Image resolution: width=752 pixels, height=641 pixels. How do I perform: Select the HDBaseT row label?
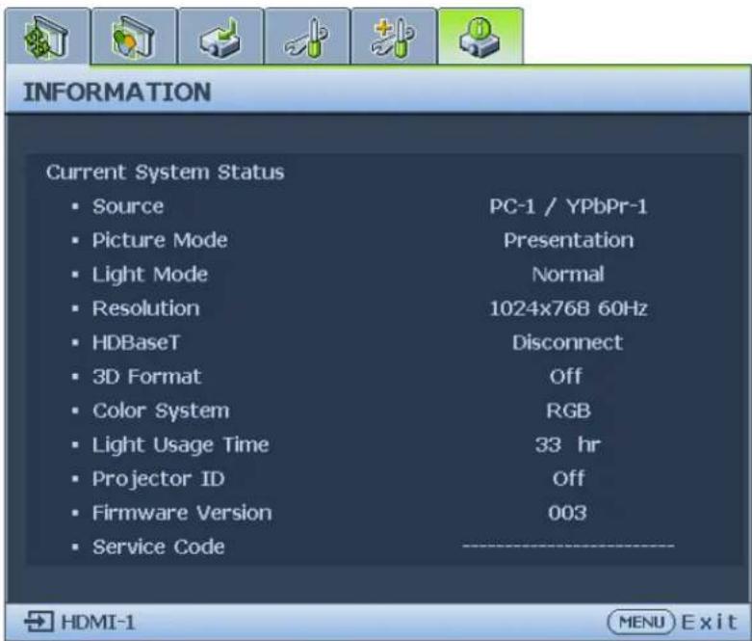point(136,342)
